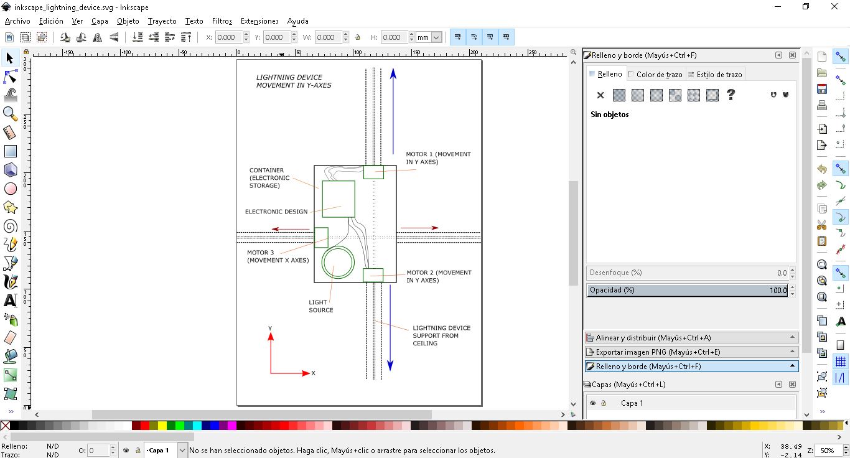
Task: Toggle current layer visibility in status bar
Action: click(x=126, y=450)
